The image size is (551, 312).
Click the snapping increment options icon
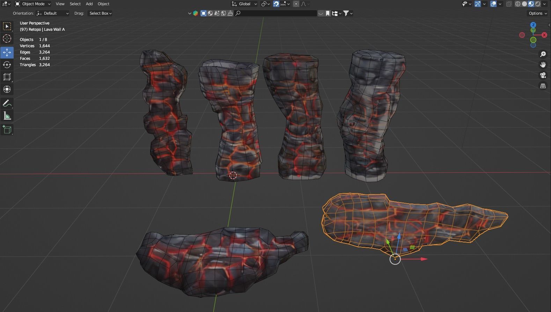285,4
